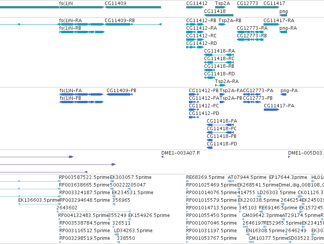
Task: Select transcript CG11412-RA
Action: 201,28
